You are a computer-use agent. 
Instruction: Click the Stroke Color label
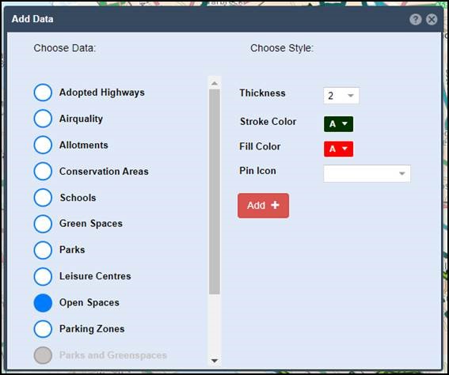point(268,122)
